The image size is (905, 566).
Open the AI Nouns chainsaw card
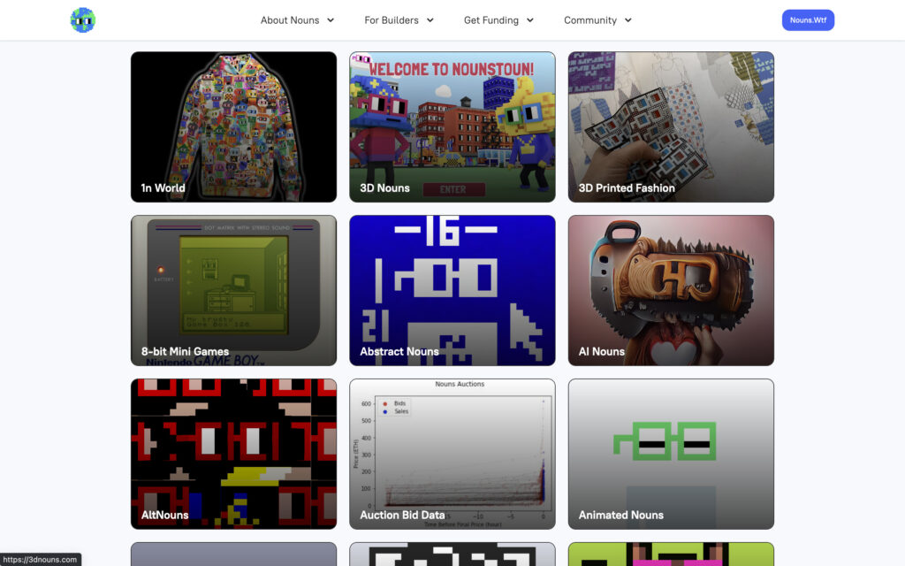click(x=671, y=290)
